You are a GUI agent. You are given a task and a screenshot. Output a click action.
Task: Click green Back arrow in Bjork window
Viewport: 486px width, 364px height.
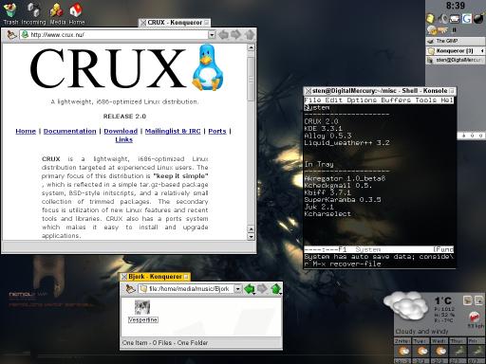pos(250,289)
